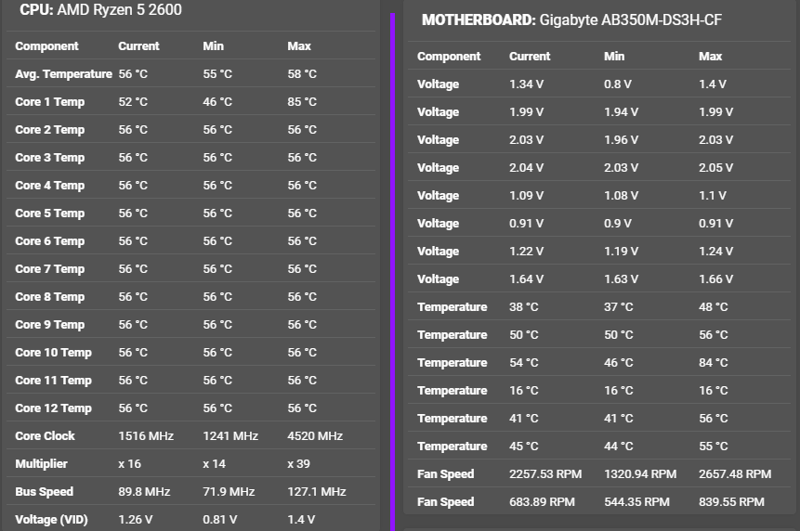Click the '1241 MHz' minimum core clock
This screenshot has width=800, height=531.
point(230,435)
